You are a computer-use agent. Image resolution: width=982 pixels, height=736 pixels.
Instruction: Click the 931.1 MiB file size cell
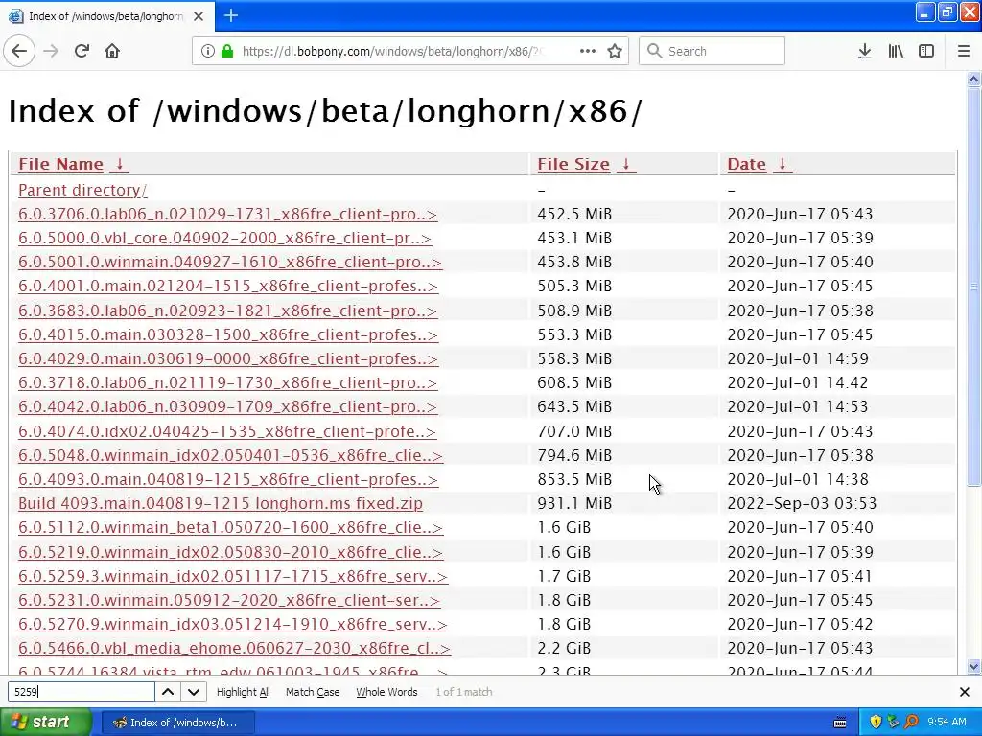pos(574,503)
